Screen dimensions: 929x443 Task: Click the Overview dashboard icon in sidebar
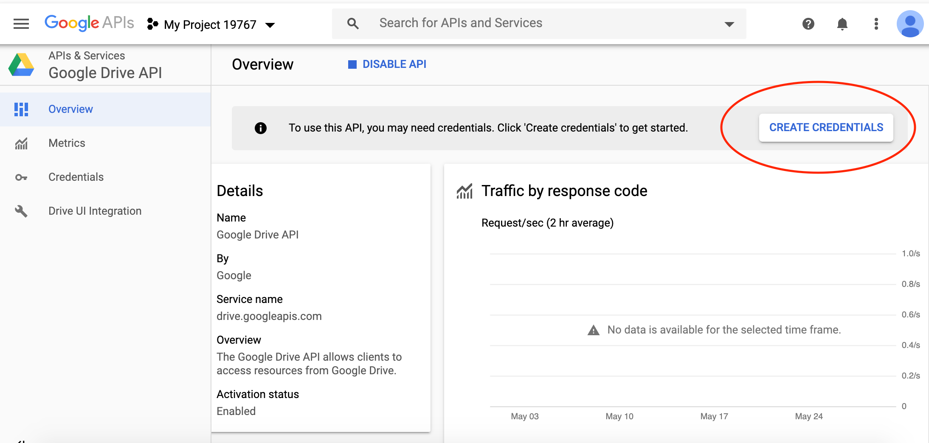(x=21, y=109)
